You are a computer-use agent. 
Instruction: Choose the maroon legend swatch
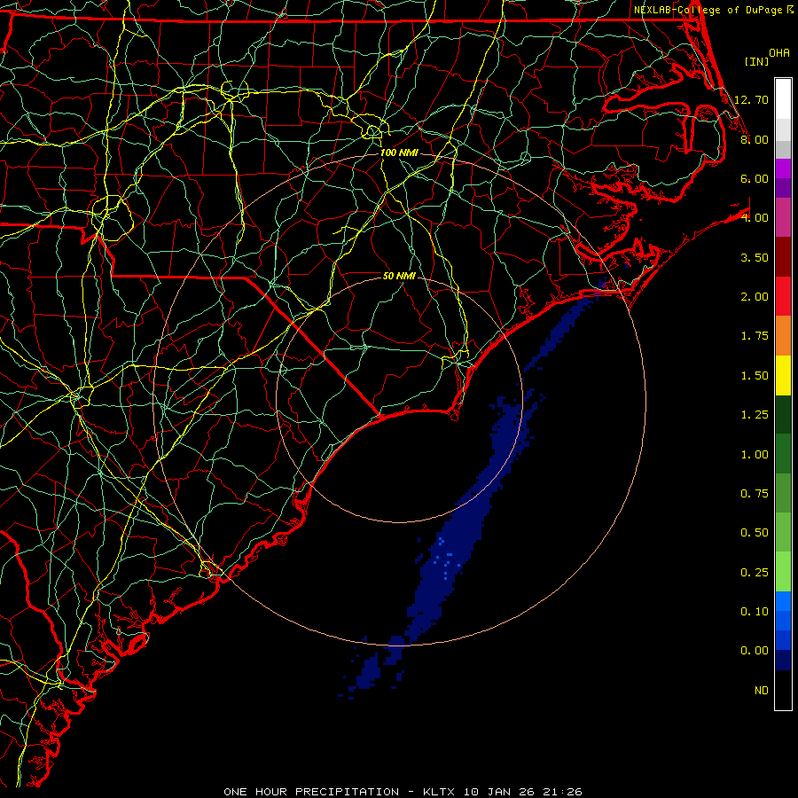(x=783, y=257)
